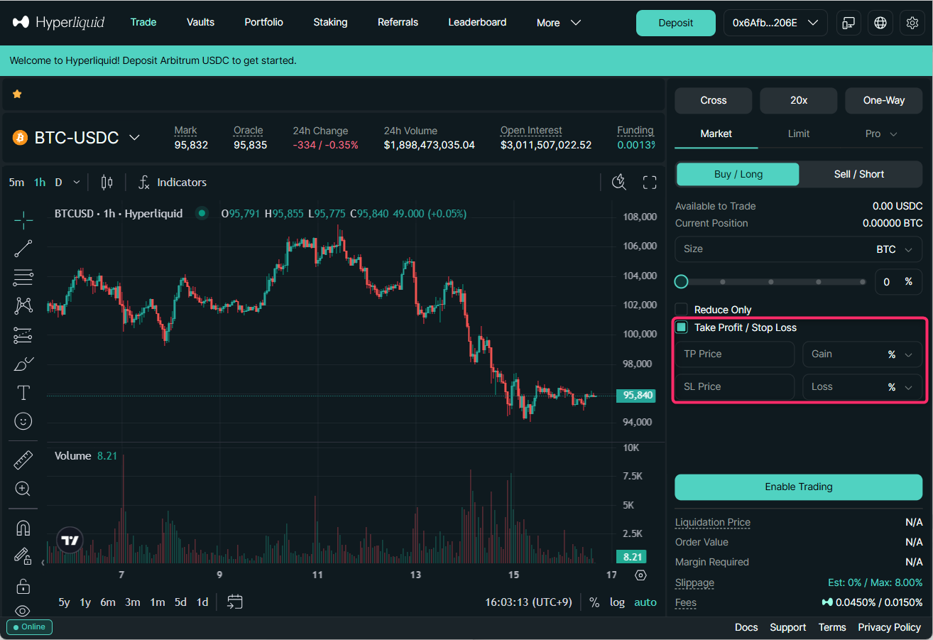The image size is (933, 640).
Task: Select the trend line drawing tool
Action: click(x=23, y=248)
